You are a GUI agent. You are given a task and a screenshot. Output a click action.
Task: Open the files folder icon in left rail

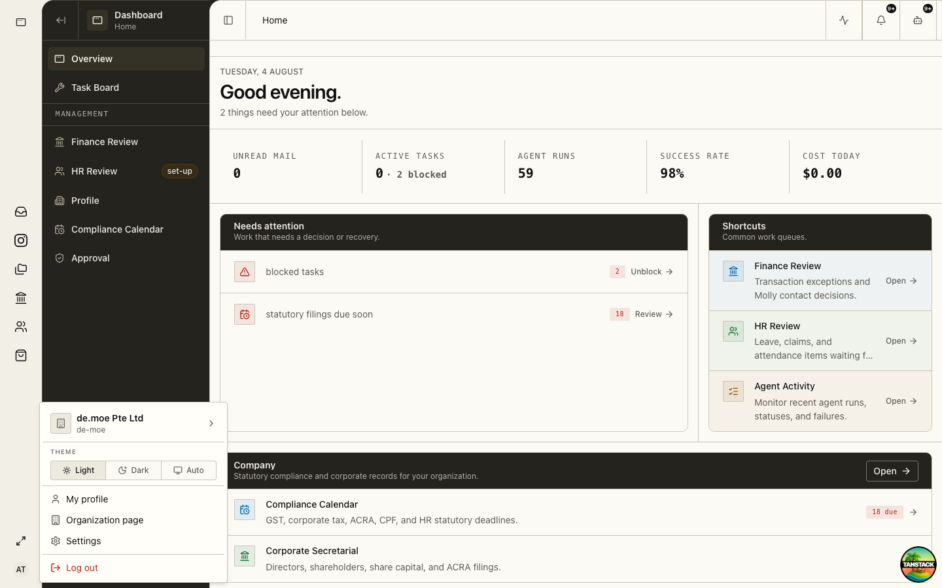[21, 269]
